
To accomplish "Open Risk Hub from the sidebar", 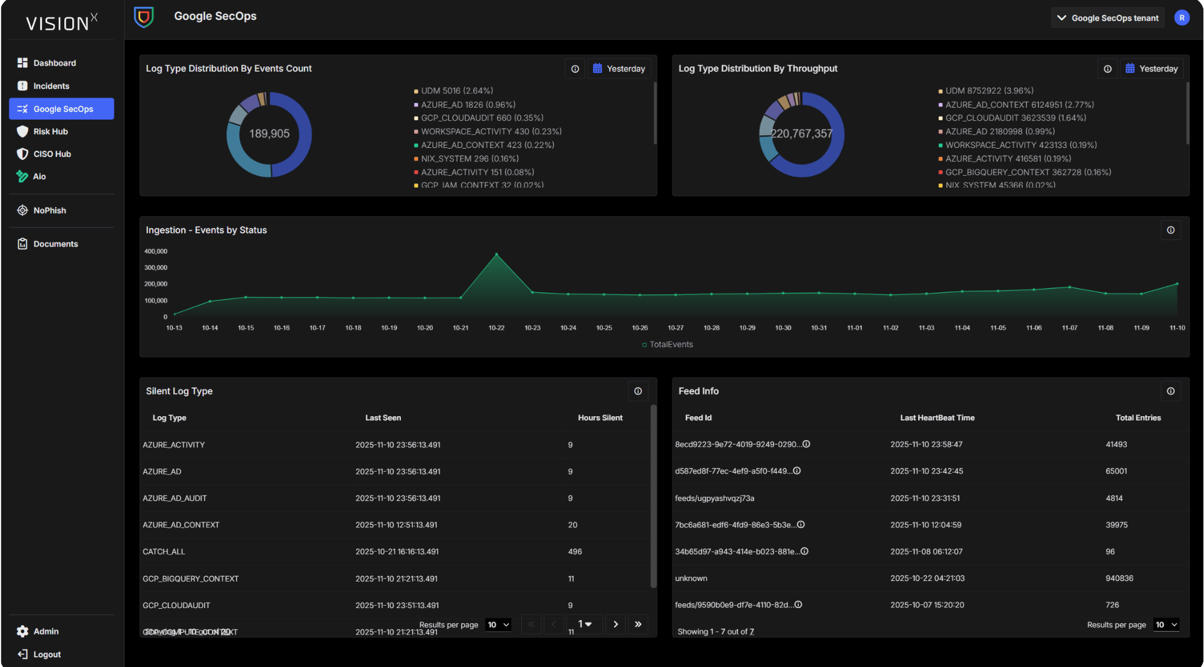I will point(61,132).
